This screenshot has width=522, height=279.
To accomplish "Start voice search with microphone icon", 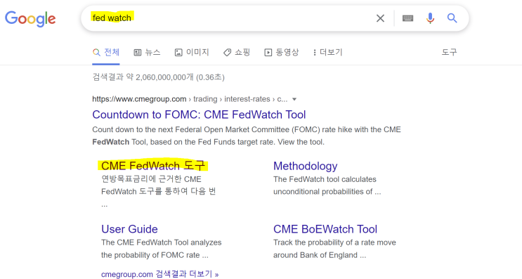I will (430, 18).
